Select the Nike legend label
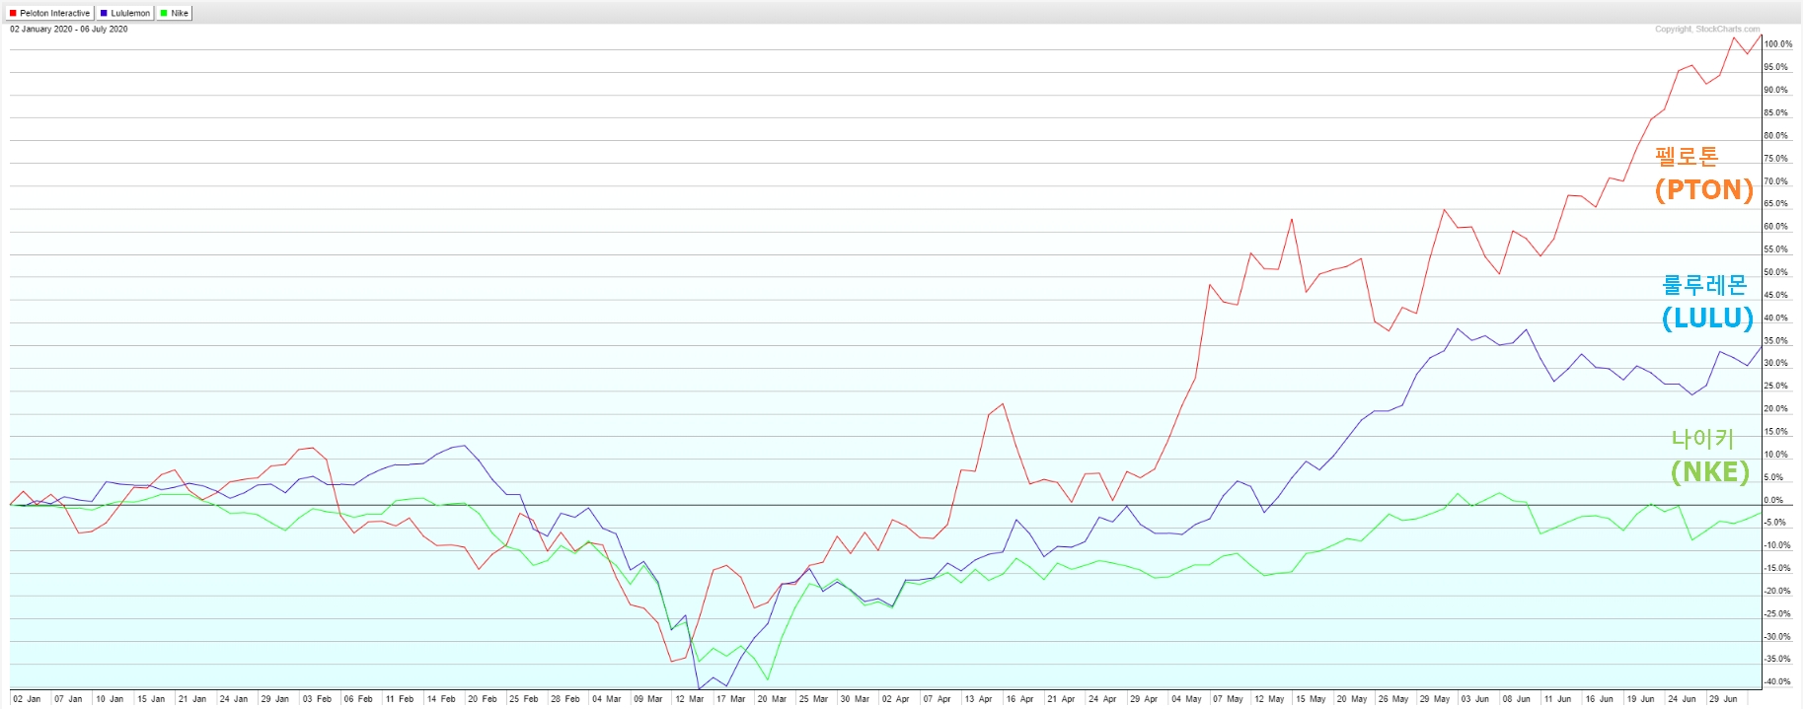This screenshot has height=709, width=1803. pos(180,14)
